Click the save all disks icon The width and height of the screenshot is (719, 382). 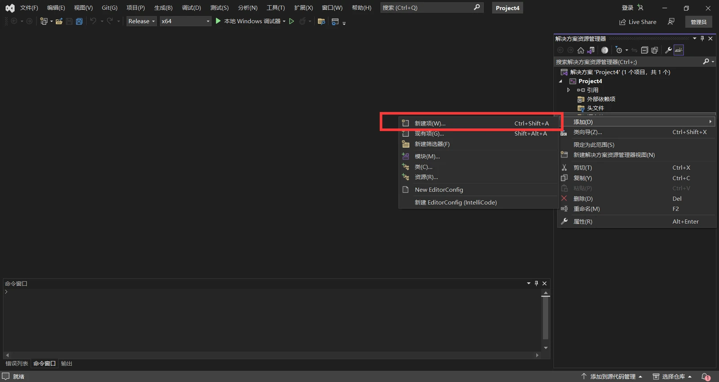(79, 21)
